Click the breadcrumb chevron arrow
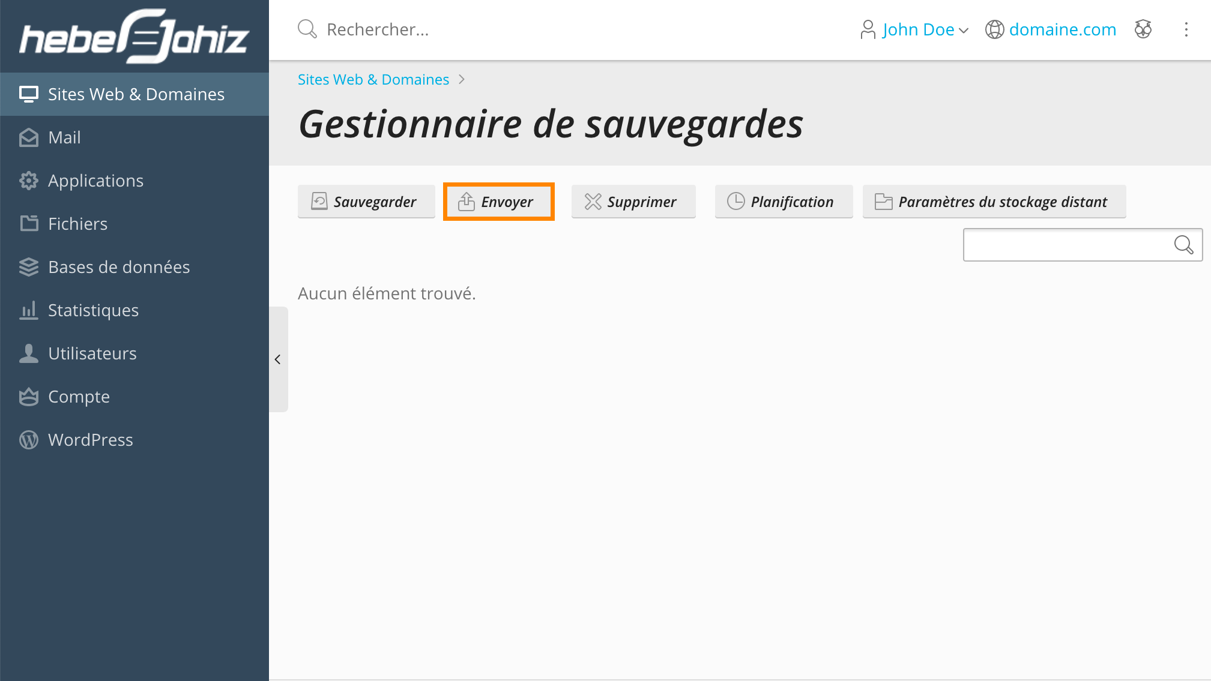This screenshot has width=1211, height=681. point(462,79)
